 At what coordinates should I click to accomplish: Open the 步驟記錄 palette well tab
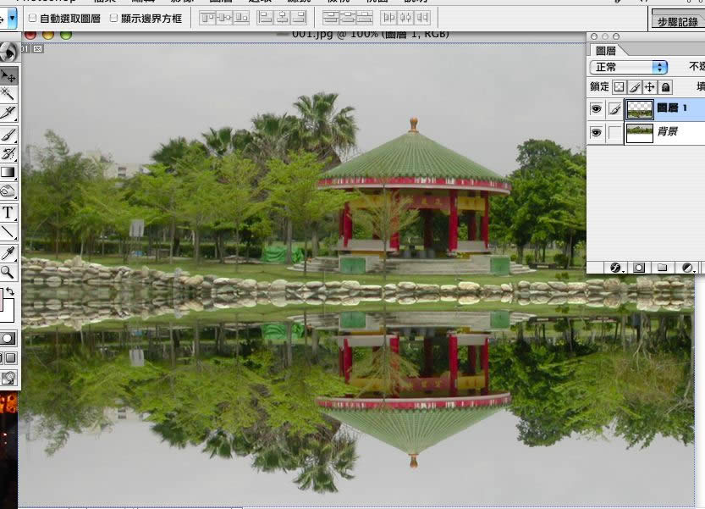(678, 22)
